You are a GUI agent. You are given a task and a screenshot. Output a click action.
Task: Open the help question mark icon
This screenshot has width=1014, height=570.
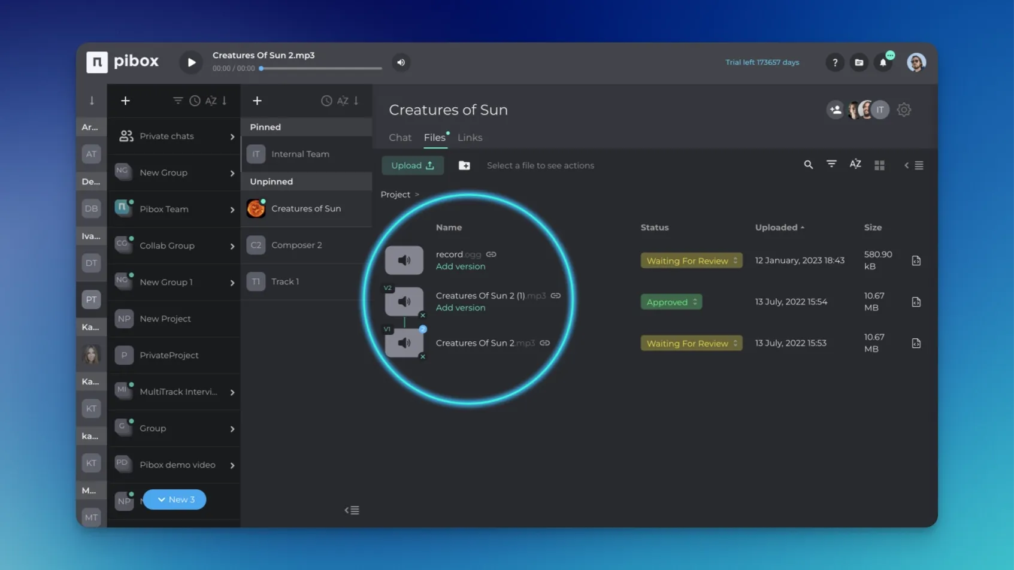point(834,62)
